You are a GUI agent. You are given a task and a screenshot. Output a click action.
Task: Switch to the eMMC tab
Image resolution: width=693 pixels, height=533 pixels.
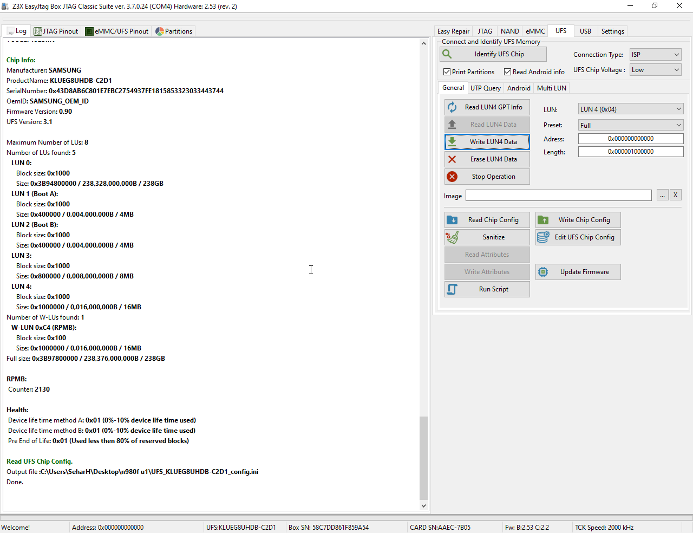535,31
